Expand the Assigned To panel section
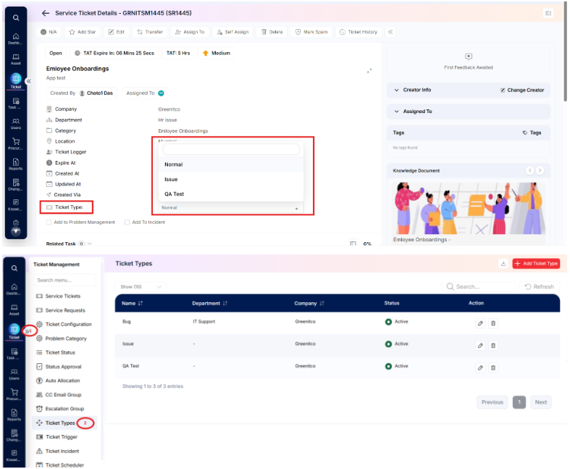This screenshot has height=469, width=570. [396, 112]
